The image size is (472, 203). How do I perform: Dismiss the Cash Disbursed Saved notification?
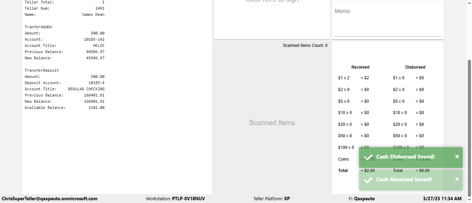pyautogui.click(x=457, y=156)
